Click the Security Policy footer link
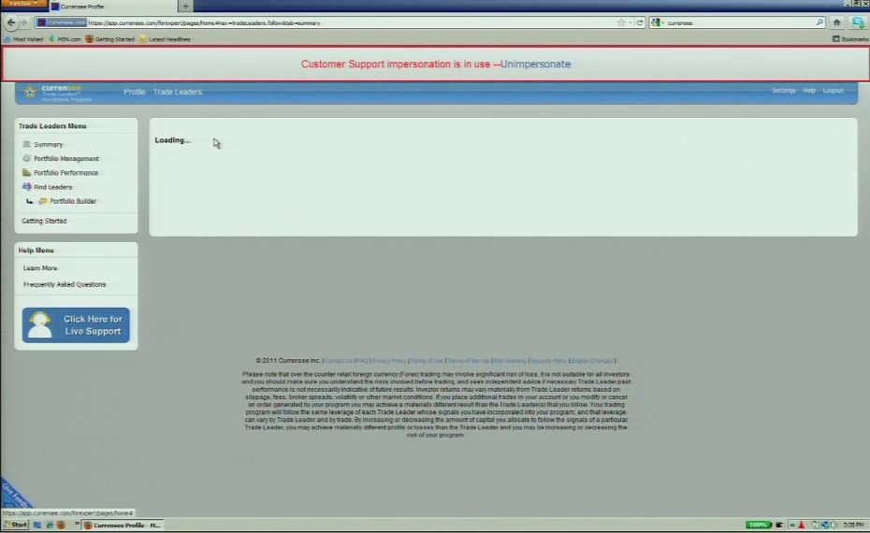Viewport: 870px width, 533px height. 548,361
